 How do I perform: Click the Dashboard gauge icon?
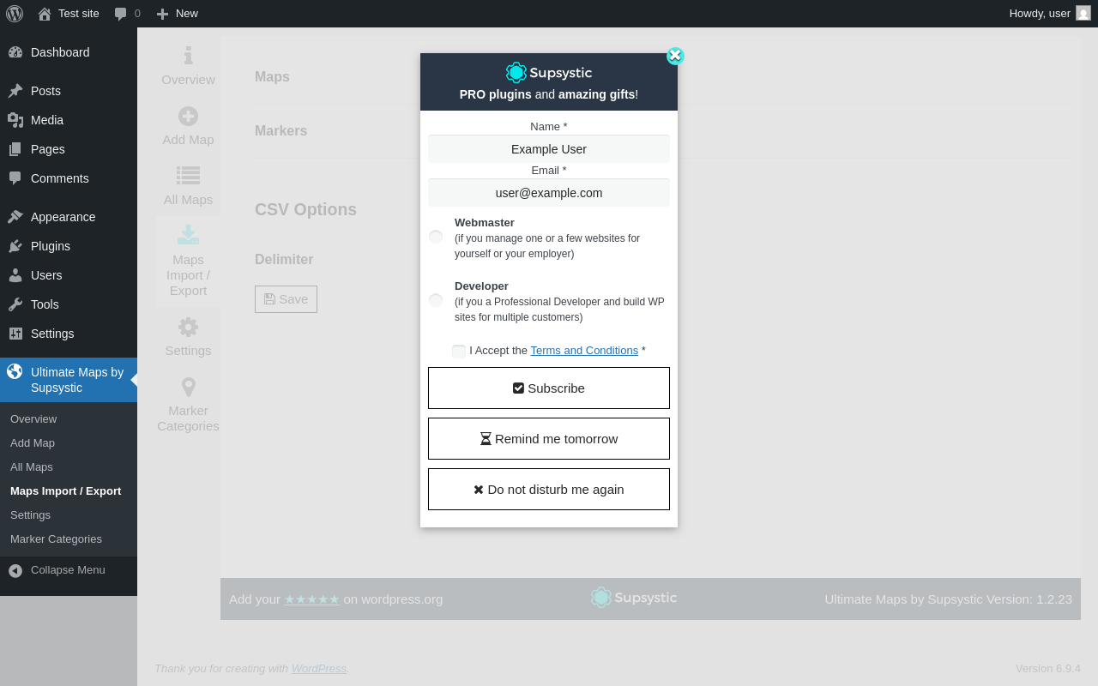tap(15, 52)
